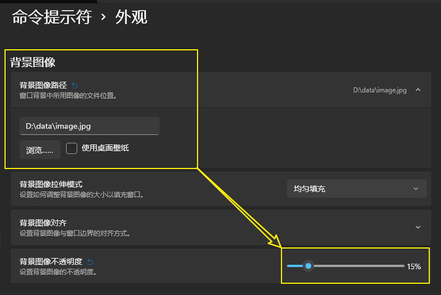Focus the D:\data\image.jpg path text box

[x=90, y=126]
